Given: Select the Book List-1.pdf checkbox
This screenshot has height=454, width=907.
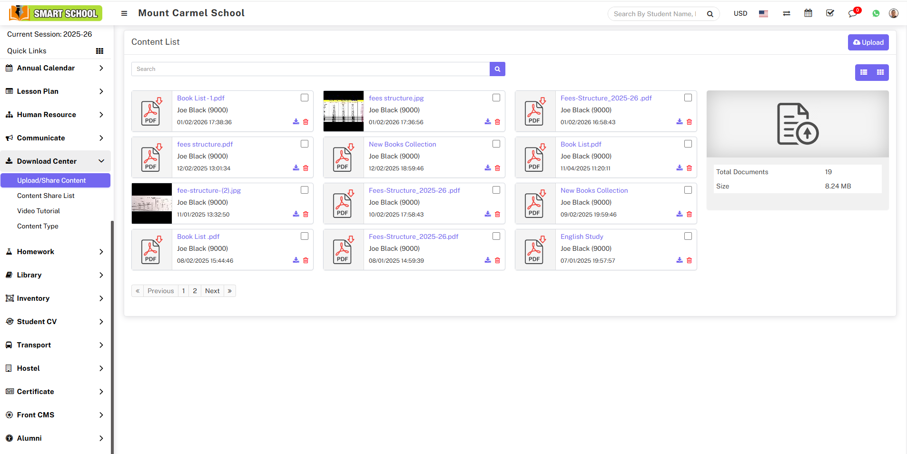Looking at the screenshot, I should tap(305, 98).
